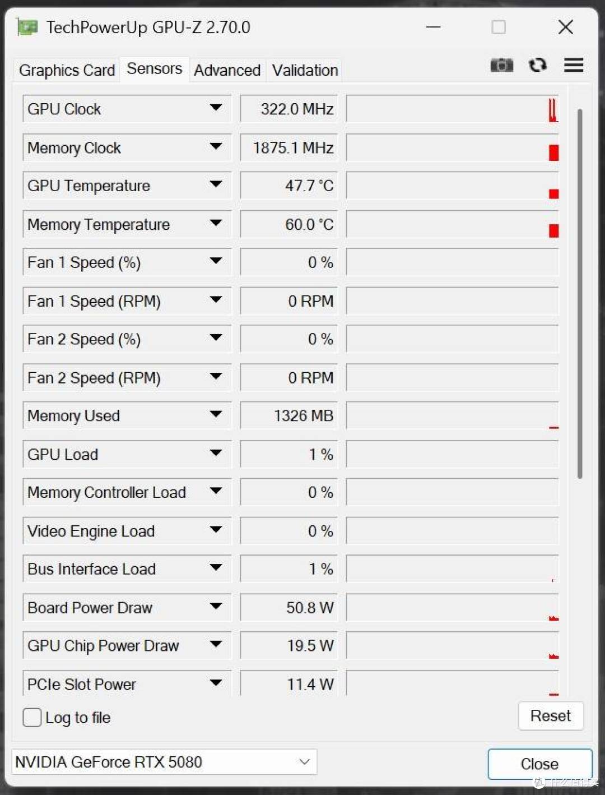This screenshot has width=605, height=795.
Task: Click the Close button
Action: click(539, 764)
